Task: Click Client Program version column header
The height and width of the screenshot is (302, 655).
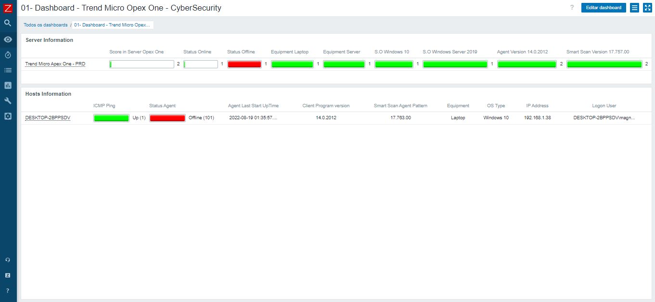Action: point(326,106)
